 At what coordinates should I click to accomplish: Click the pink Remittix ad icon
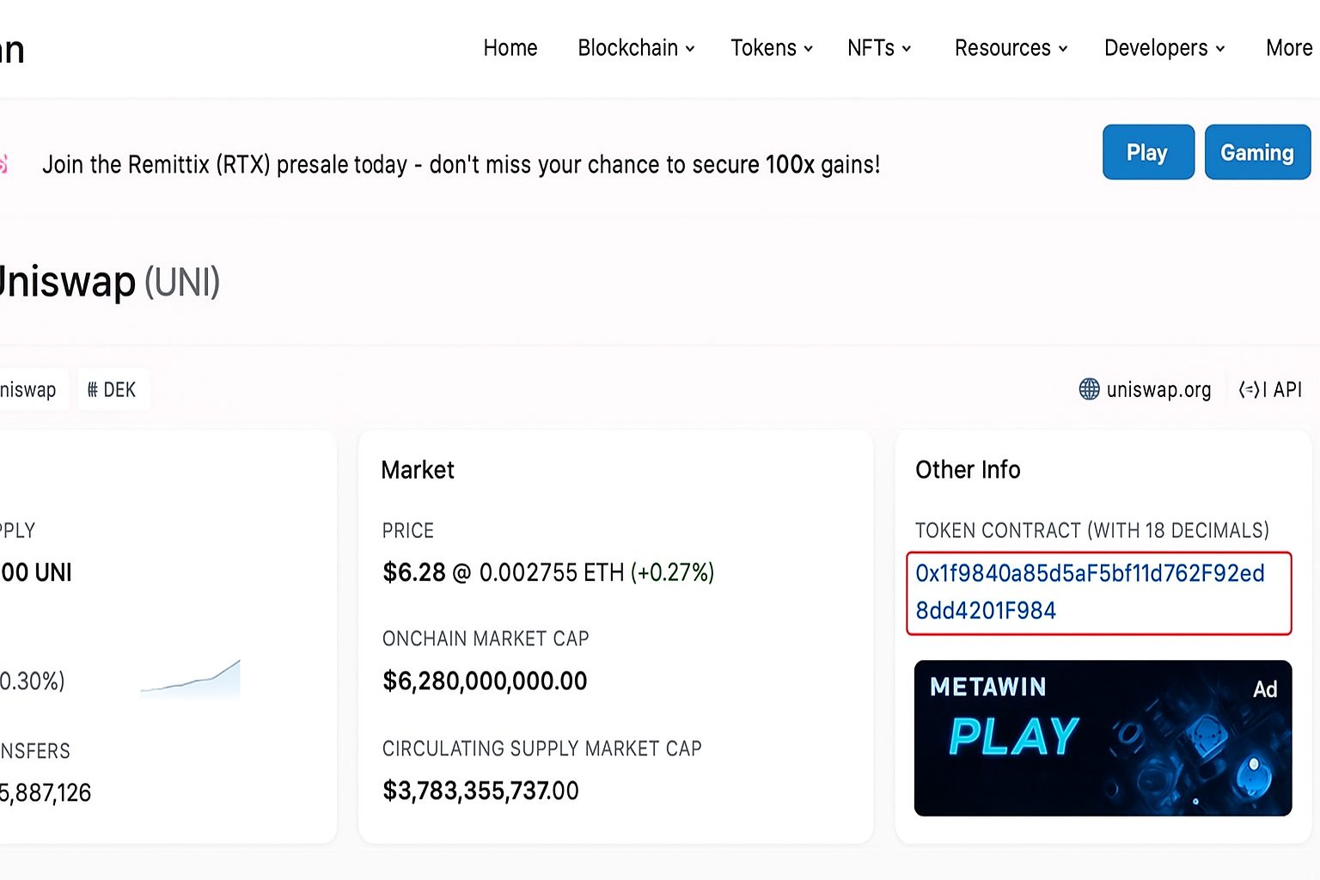click(3, 163)
